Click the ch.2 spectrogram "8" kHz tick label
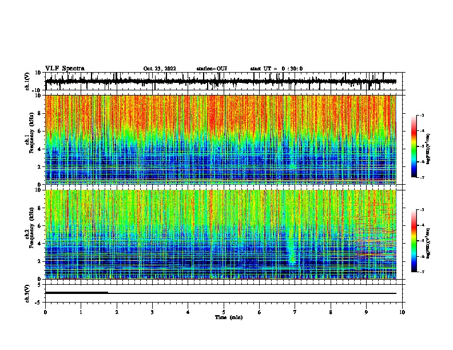453x350 pixels. pyautogui.click(x=39, y=208)
